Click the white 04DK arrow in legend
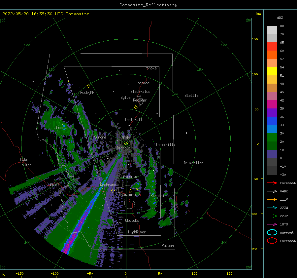The width and height of the screenshot is (297, 278). pos(272,191)
